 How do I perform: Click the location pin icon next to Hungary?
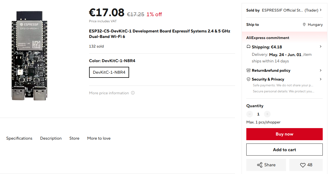pyautogui.click(x=304, y=24)
